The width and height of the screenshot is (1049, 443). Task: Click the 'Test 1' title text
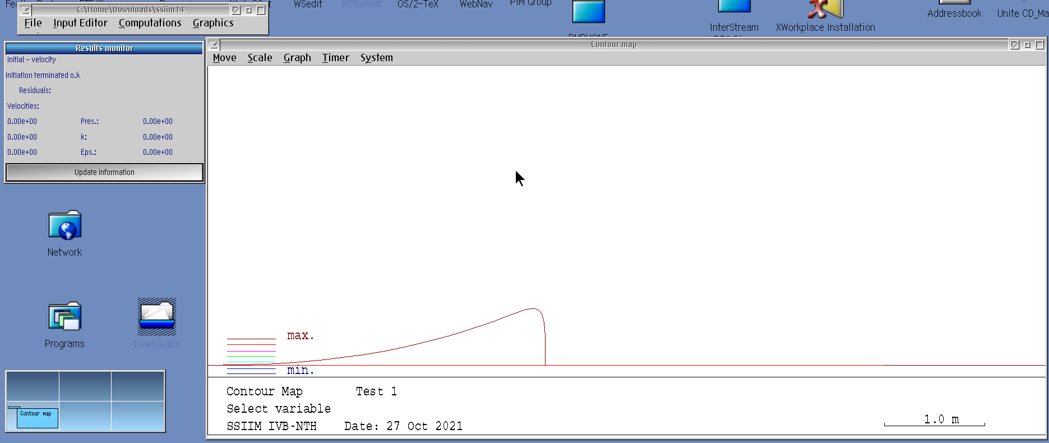tap(376, 391)
